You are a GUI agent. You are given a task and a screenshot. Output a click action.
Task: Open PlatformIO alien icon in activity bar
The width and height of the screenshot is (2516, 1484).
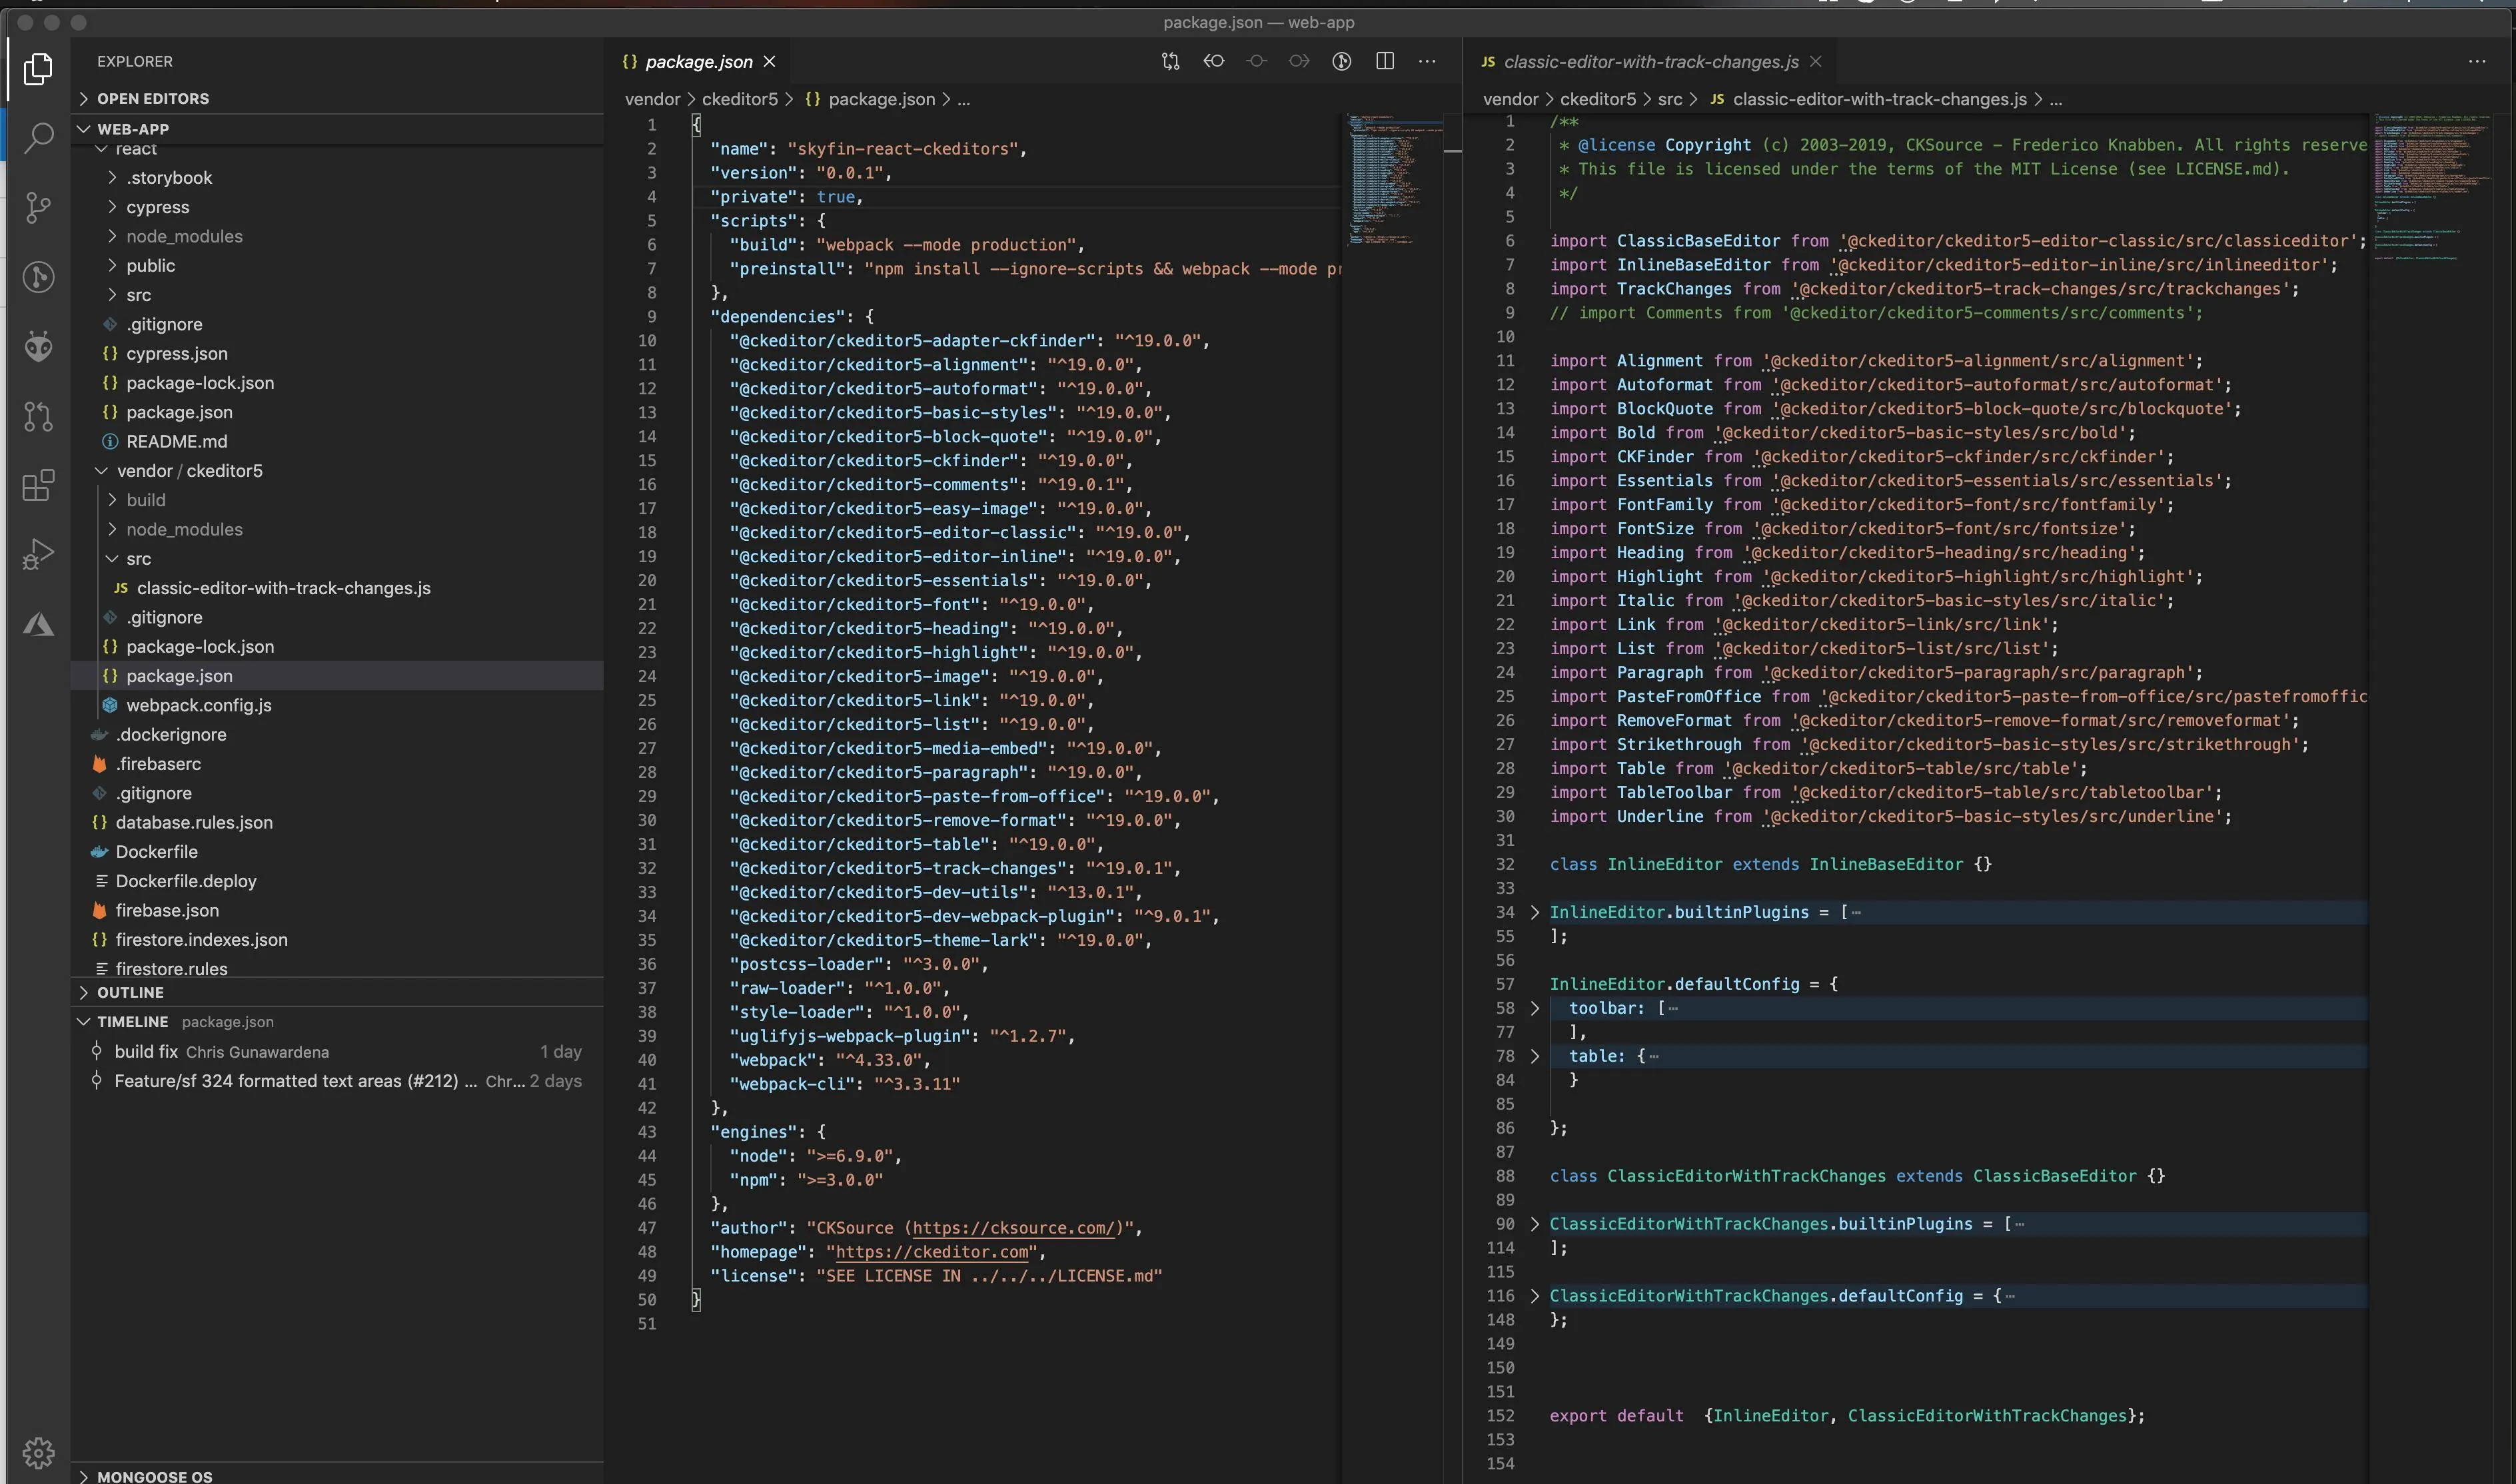point(38,346)
